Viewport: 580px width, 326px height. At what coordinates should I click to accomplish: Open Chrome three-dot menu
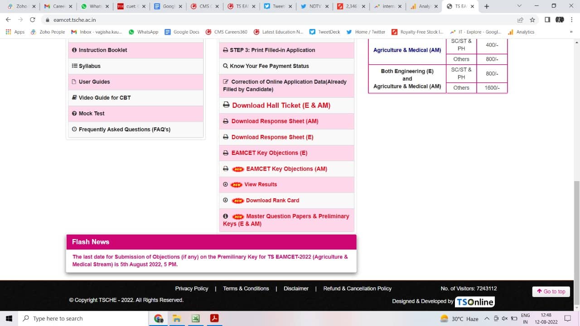tap(572, 20)
